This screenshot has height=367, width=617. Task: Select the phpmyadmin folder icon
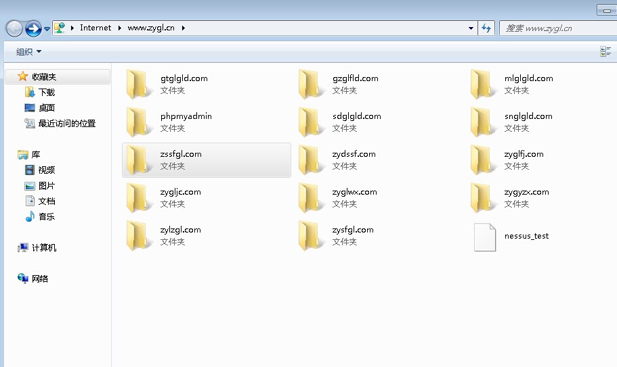pos(139,122)
